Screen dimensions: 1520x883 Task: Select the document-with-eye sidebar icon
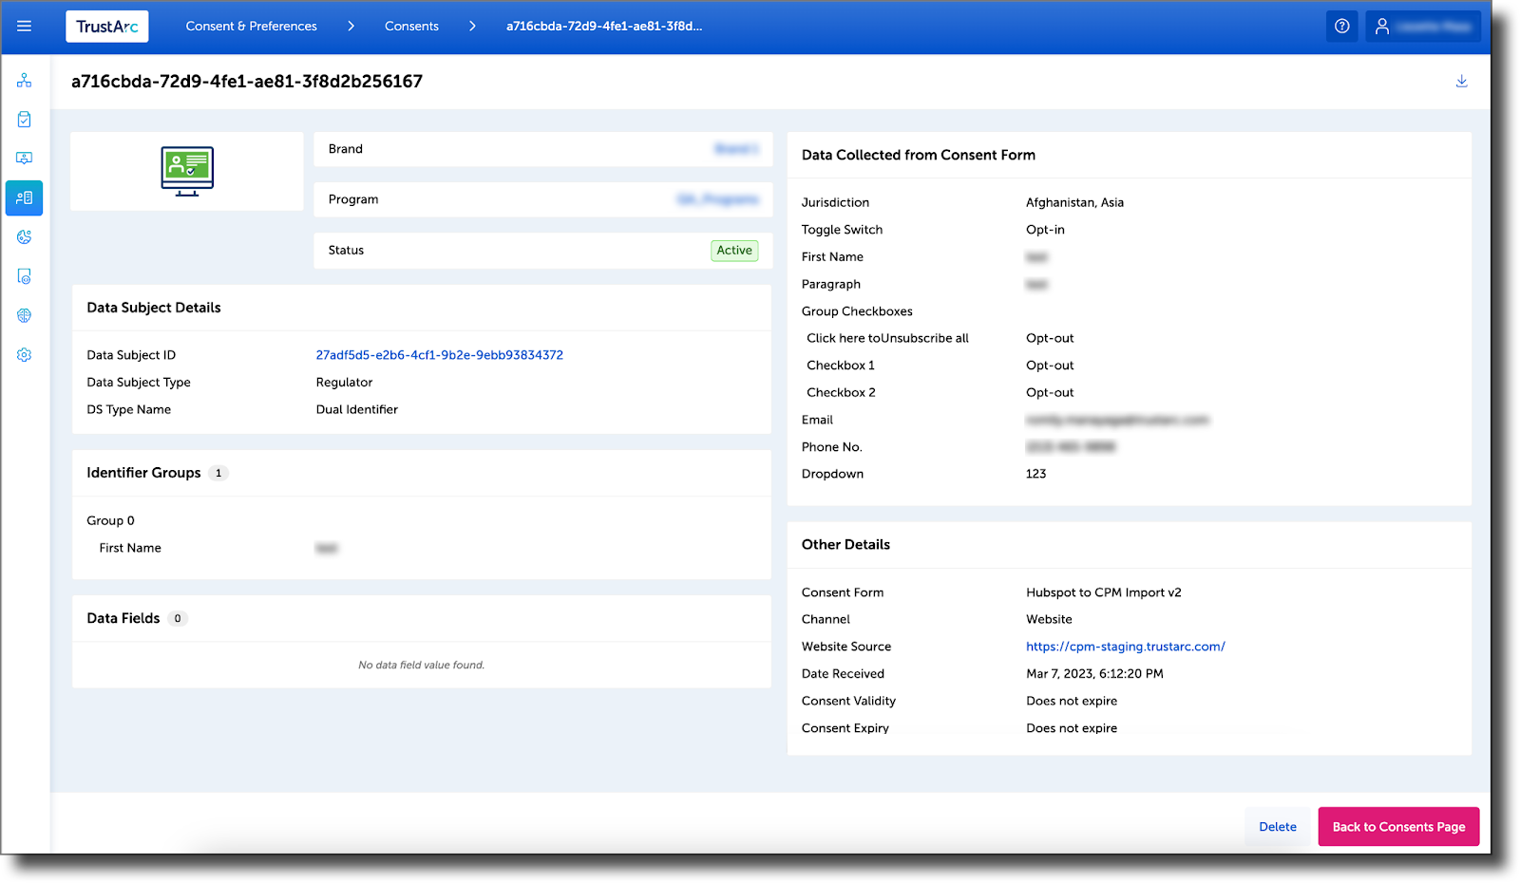[x=24, y=276]
